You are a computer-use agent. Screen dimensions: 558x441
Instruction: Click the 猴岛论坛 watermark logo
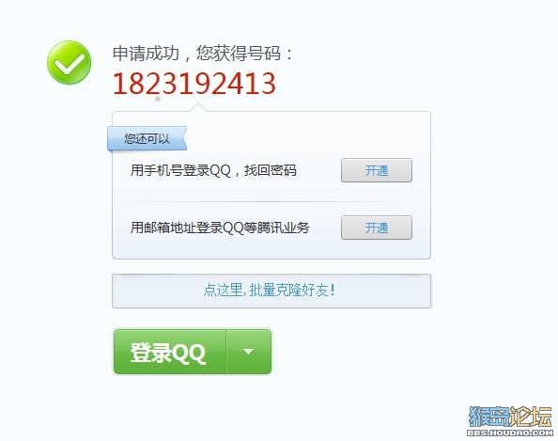point(510,420)
